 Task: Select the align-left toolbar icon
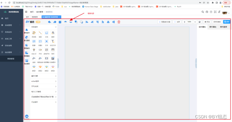87,22
